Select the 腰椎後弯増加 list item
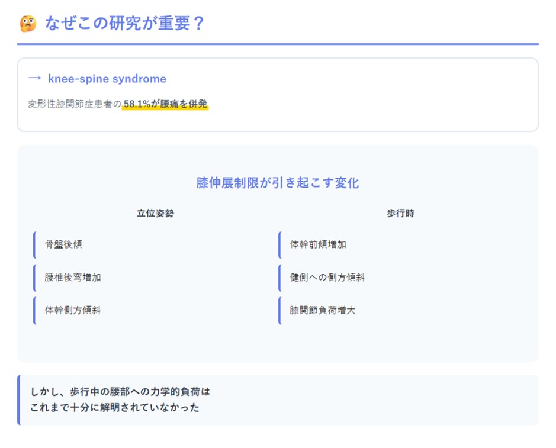Screen dimensions: 556x448 tap(73, 277)
